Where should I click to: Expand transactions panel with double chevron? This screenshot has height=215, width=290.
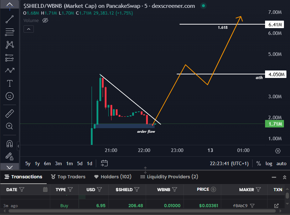click(x=285, y=177)
